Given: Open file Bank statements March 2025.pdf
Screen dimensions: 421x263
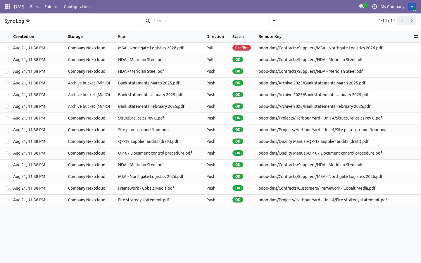Looking at the screenshot, I should 149,83.
